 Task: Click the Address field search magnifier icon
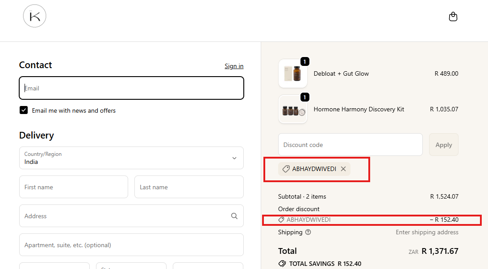234,216
